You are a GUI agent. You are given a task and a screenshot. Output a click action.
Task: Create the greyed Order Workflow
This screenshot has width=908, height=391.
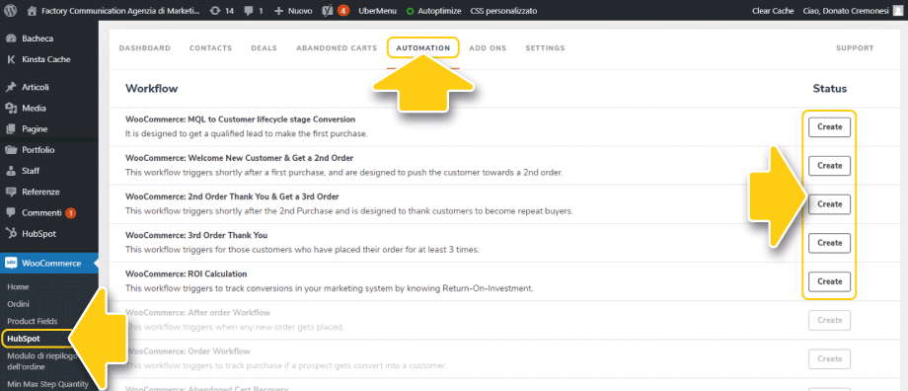[x=829, y=358]
